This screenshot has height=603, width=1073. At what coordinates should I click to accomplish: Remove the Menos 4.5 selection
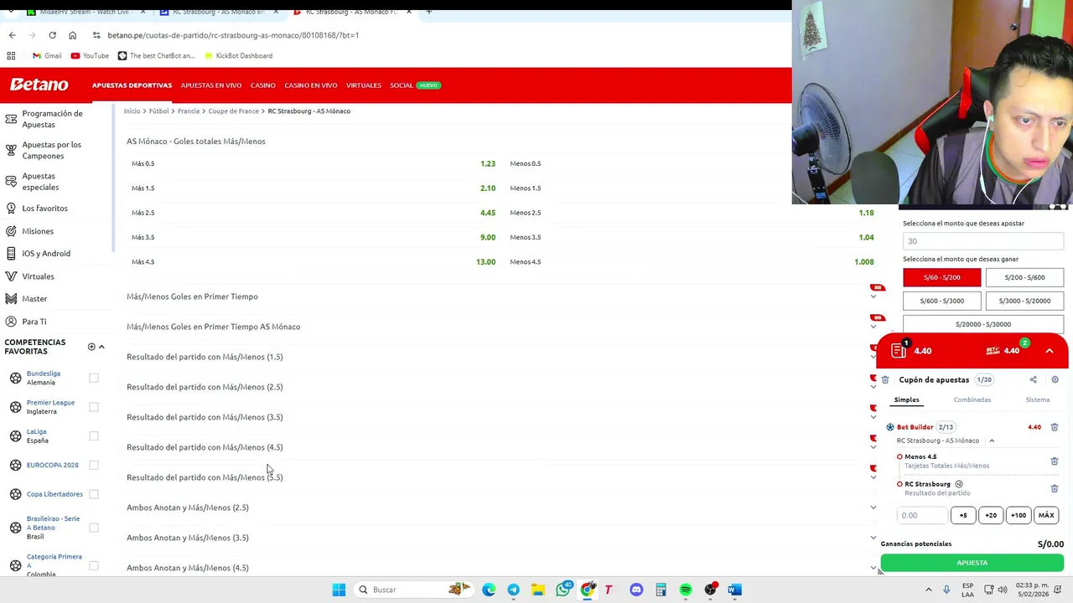[1055, 461]
